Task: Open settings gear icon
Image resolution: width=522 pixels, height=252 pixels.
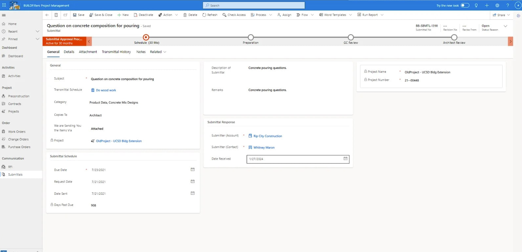Action: pos(497,5)
